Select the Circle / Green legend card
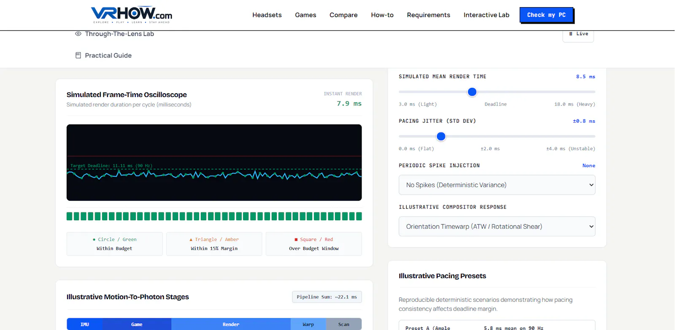The height and width of the screenshot is (330, 675). (x=114, y=244)
